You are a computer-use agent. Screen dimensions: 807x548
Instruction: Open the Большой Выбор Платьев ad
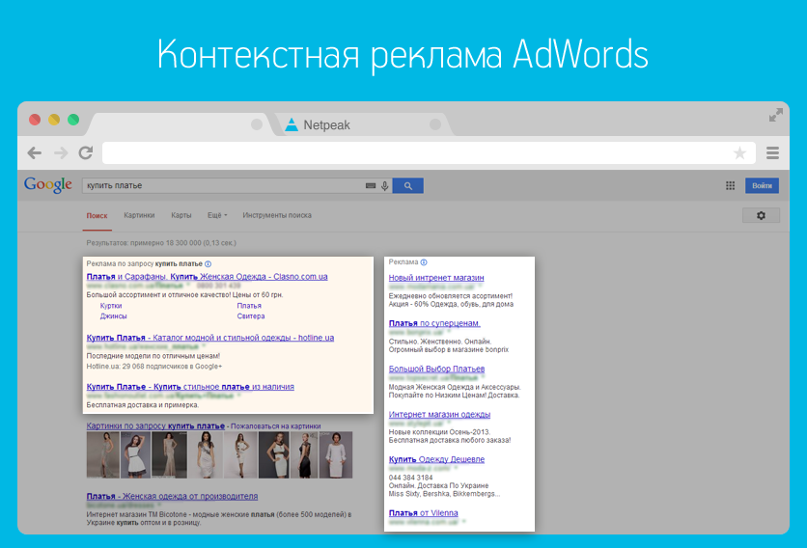tap(436, 369)
